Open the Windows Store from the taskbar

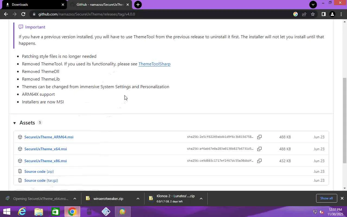point(56,212)
